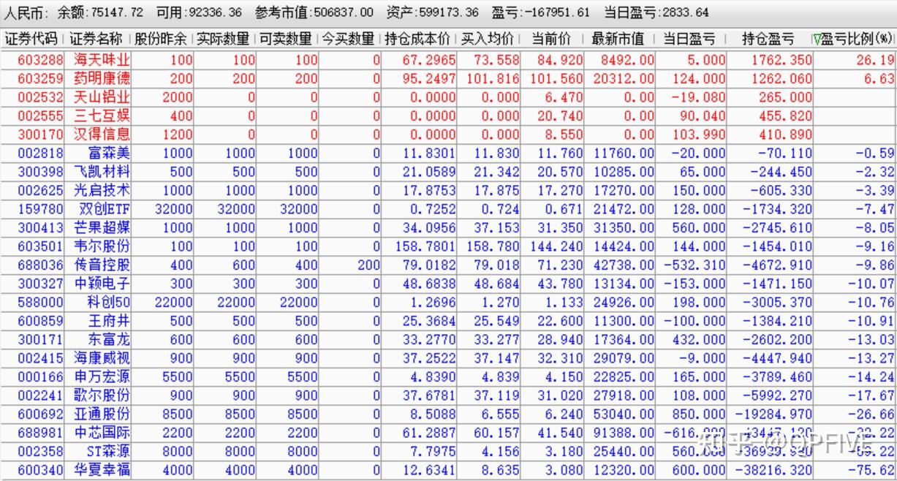
Task: Select the 药明康德 stock row
Action: [x=448, y=78]
